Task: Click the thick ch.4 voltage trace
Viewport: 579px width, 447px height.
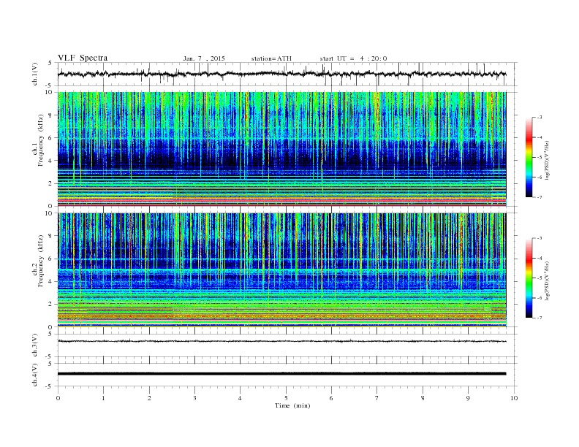Action: [281, 374]
